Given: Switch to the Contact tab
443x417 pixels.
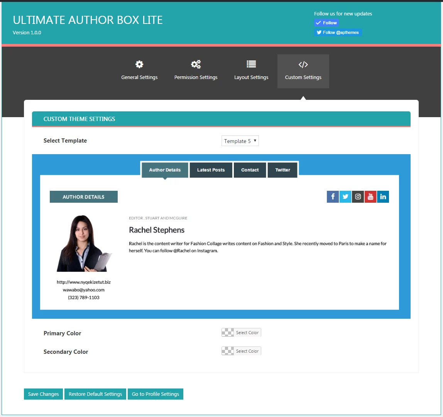Looking at the screenshot, I should [x=250, y=170].
